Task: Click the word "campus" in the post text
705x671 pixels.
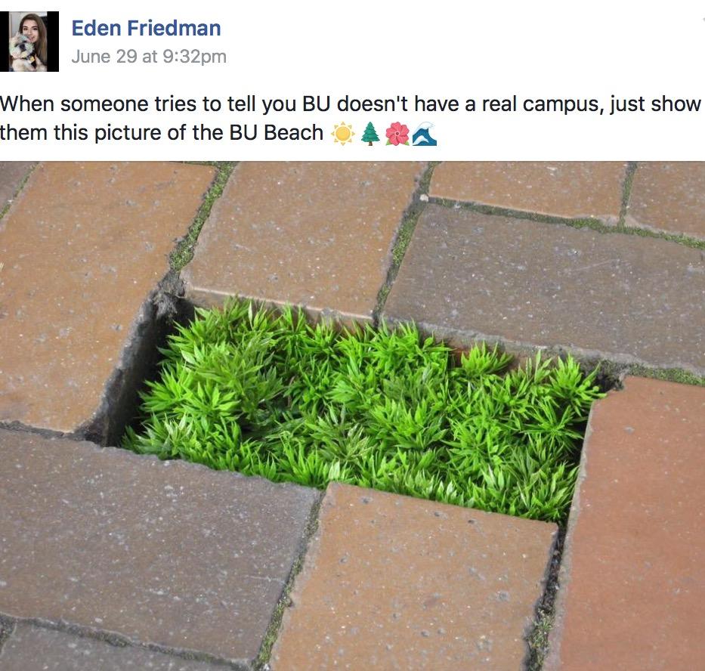Action: tap(555, 104)
